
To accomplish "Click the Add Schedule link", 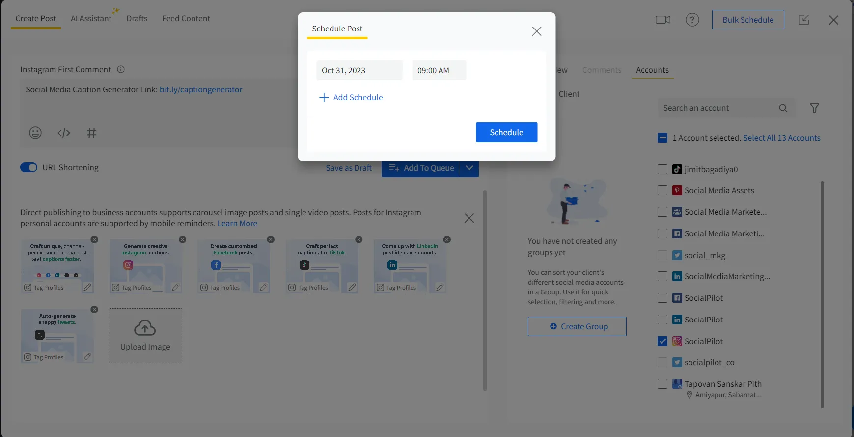I will [x=351, y=97].
